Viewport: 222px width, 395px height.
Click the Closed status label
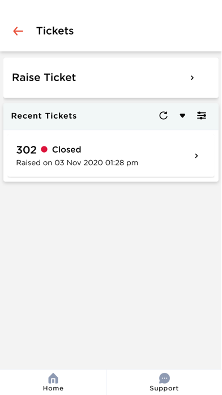point(67,150)
